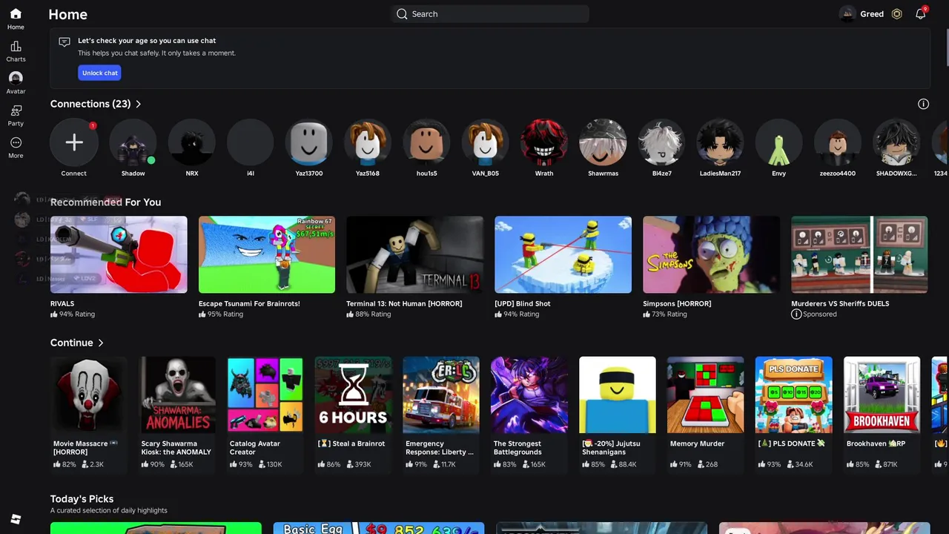Open Yaz5168's avatar
The image size is (949, 534).
368,142
